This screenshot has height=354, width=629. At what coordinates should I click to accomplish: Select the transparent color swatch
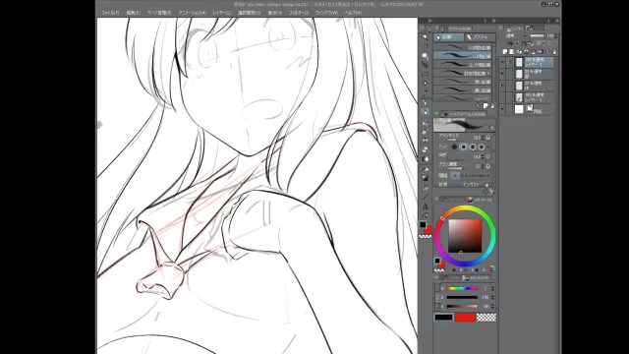(486, 318)
